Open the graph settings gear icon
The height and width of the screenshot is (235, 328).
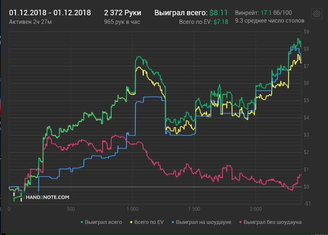pyautogui.click(x=316, y=14)
